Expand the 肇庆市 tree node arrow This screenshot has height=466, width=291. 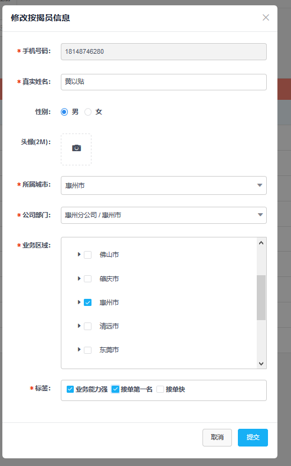click(x=79, y=278)
